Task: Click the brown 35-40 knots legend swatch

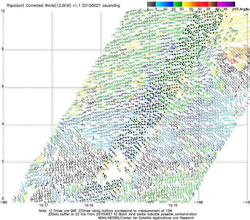Action: (x=213, y=4)
